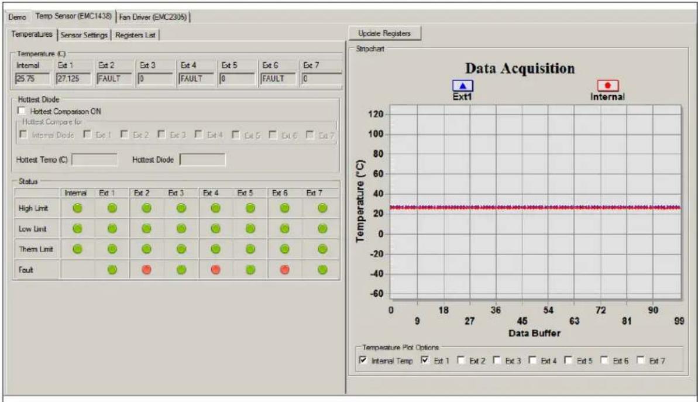Screen dimensions: 698x402
Task: Click the Ext 4 FAULT temperature field
Action: click(x=197, y=79)
